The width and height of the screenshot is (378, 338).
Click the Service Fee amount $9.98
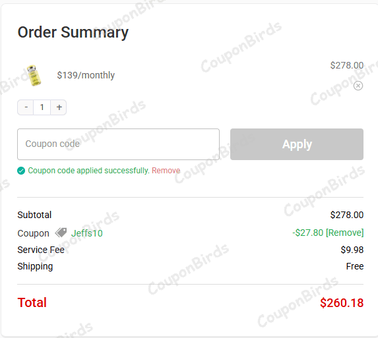click(352, 250)
